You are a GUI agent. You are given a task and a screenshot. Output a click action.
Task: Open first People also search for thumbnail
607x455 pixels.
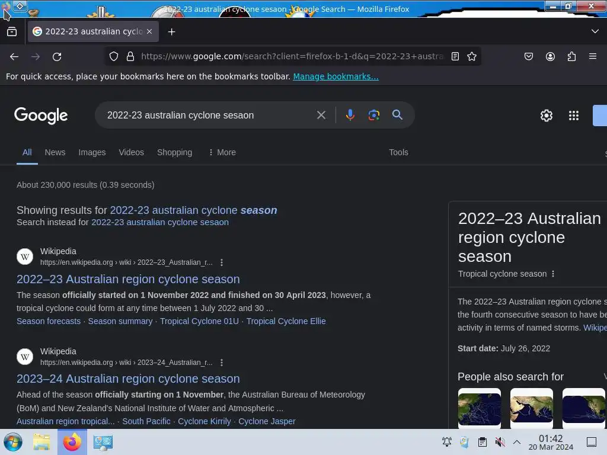click(479, 408)
